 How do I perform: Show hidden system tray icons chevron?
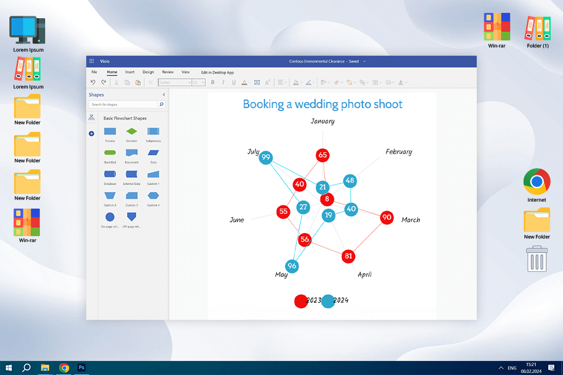501,368
